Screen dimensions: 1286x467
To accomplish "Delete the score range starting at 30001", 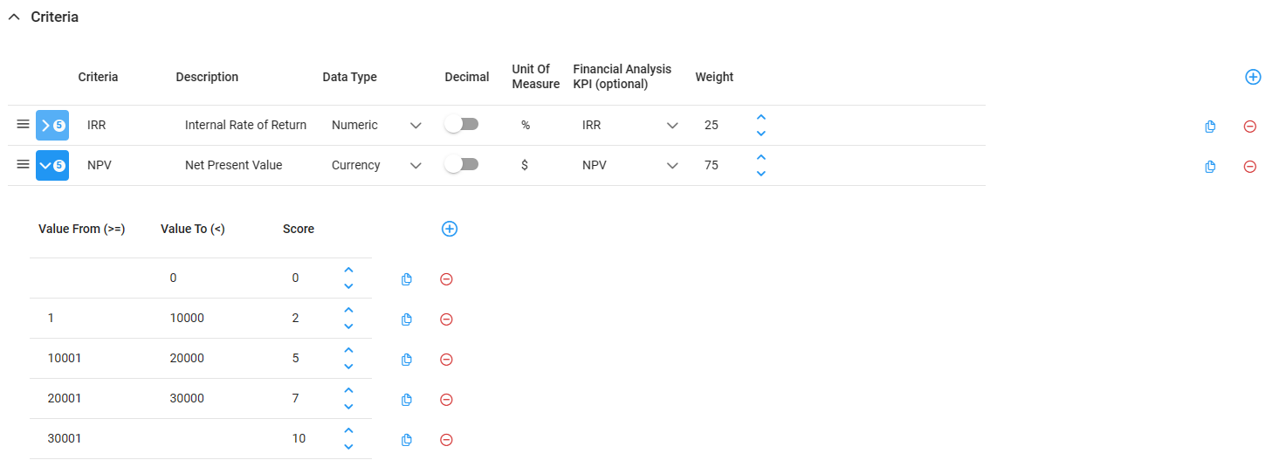I will (x=446, y=440).
